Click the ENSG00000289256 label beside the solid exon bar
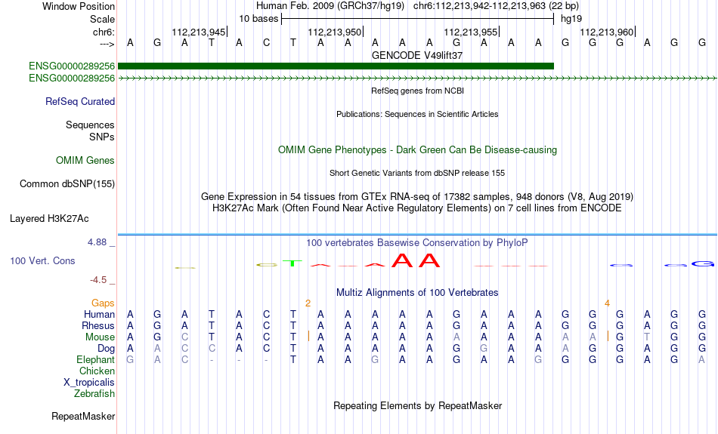The width and height of the screenshot is (718, 434). pos(72,66)
